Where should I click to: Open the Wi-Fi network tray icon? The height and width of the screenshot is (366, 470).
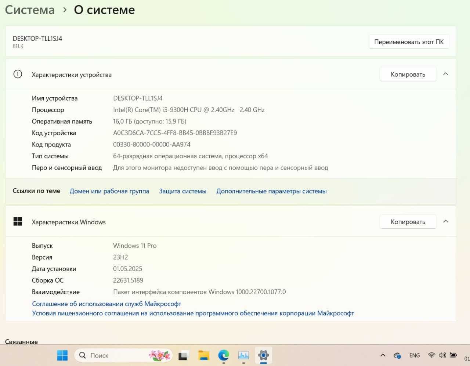click(431, 355)
